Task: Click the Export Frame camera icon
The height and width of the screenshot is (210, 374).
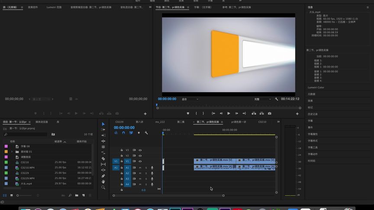Action: click(269, 113)
